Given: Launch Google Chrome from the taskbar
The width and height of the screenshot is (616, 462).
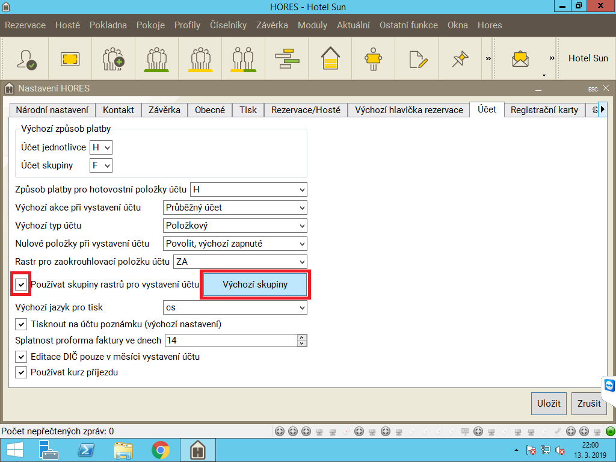Looking at the screenshot, I should pyautogui.click(x=160, y=449).
